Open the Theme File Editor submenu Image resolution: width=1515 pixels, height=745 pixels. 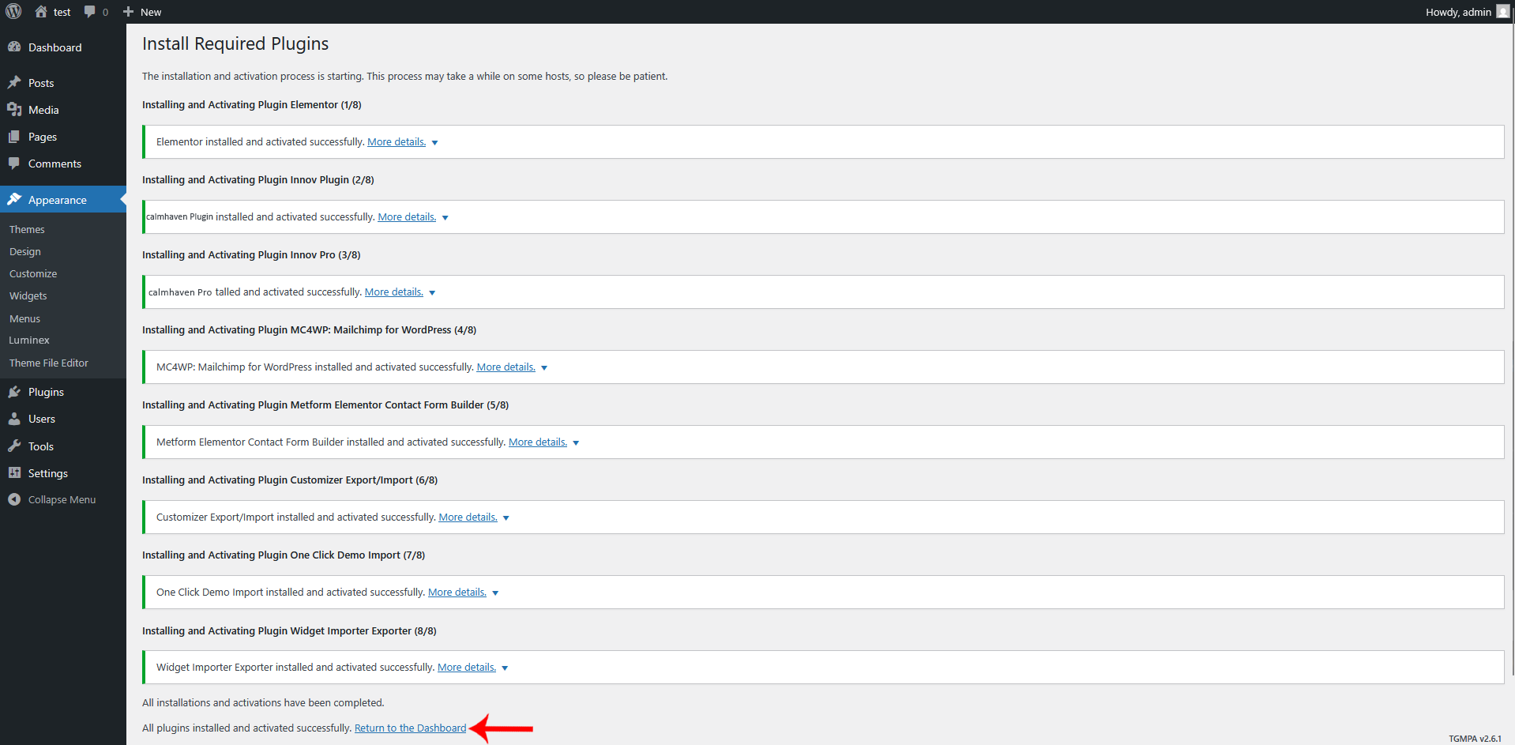(x=49, y=363)
